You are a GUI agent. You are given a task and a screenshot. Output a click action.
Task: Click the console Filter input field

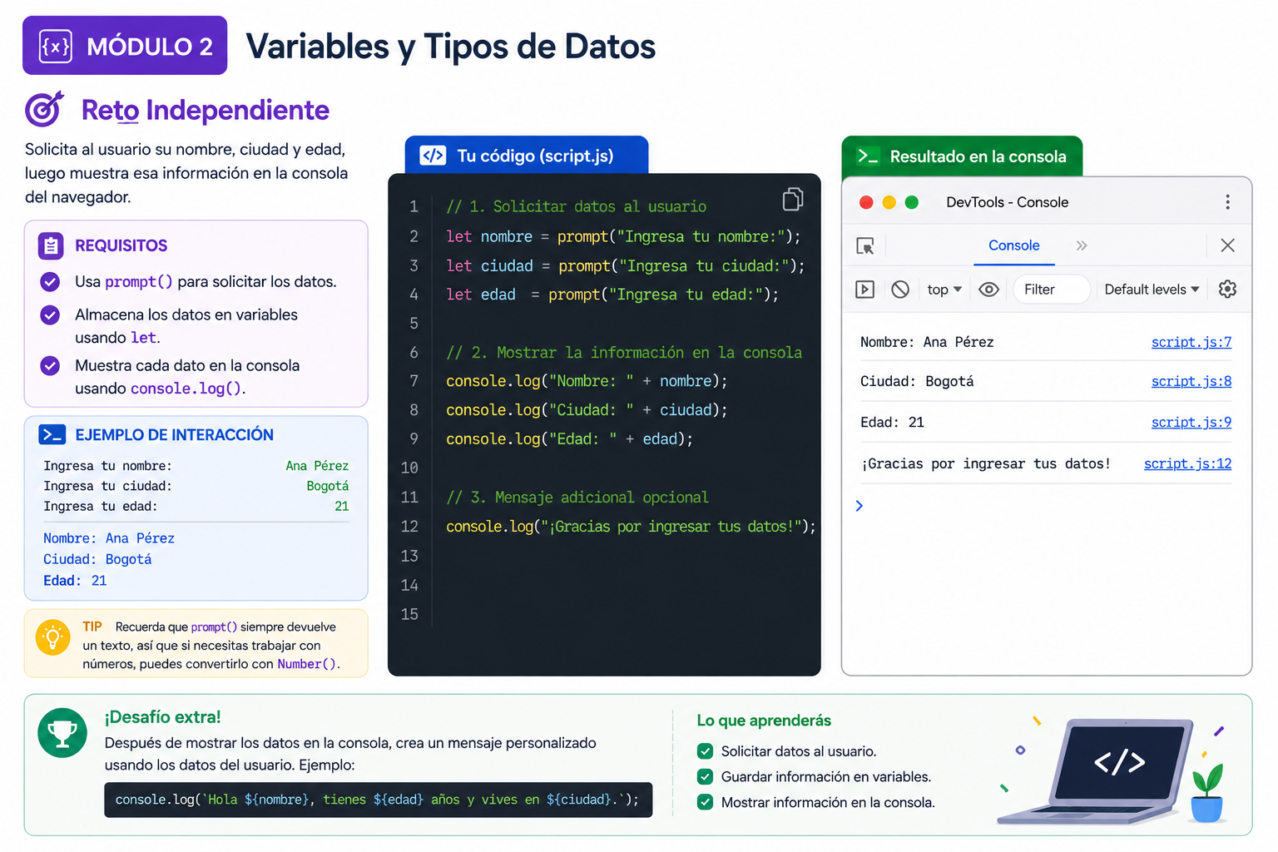(x=1052, y=290)
